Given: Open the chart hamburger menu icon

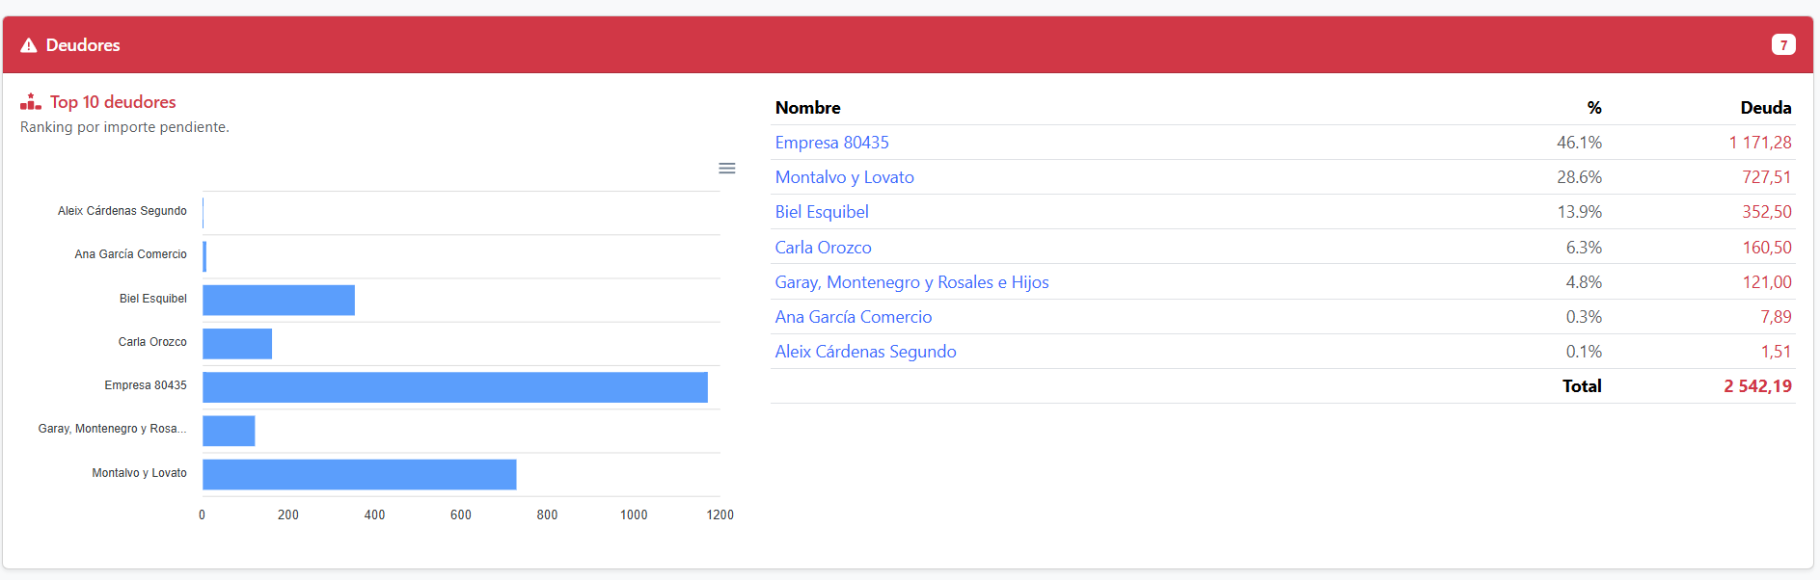Looking at the screenshot, I should pyautogui.click(x=727, y=169).
